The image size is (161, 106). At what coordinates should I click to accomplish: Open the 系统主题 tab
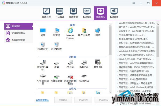point(74,13)
